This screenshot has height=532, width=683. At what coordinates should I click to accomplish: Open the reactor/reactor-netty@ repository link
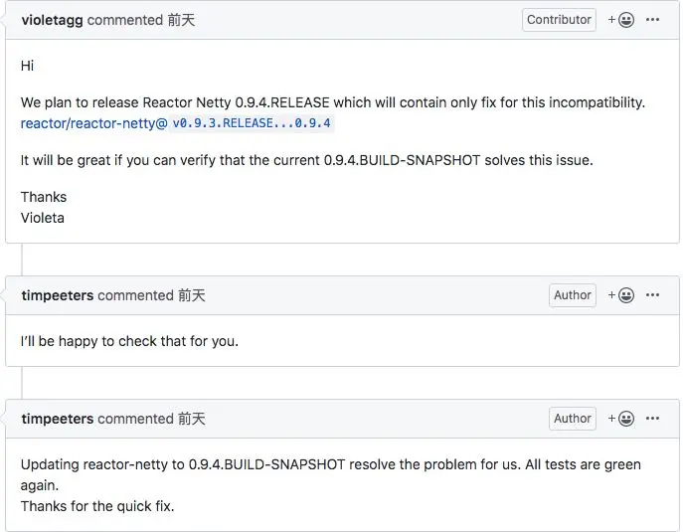click(x=93, y=123)
